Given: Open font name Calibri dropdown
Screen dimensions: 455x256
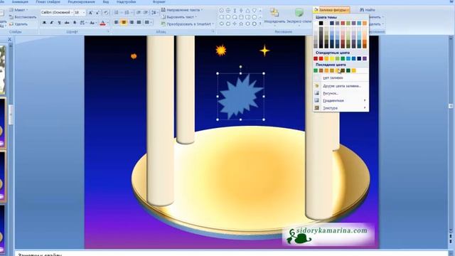Looking at the screenshot, I should point(71,13).
